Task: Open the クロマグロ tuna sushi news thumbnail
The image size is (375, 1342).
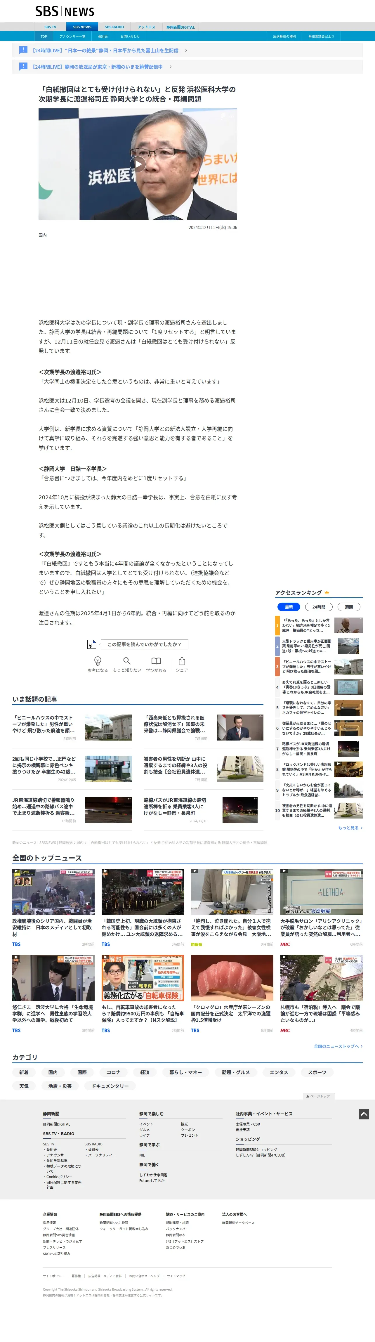Action: tap(232, 978)
